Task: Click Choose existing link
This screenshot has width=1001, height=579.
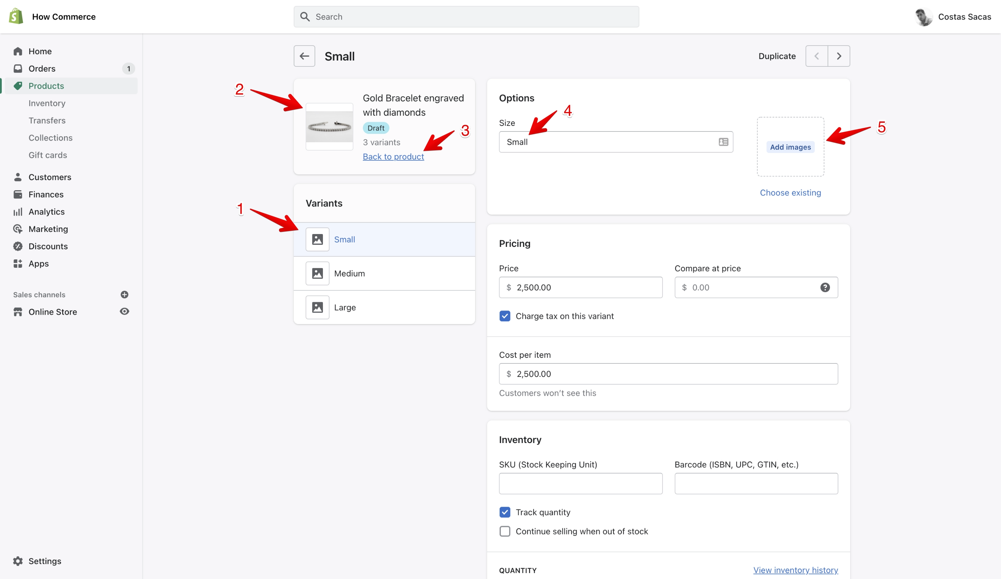Action: [790, 193]
